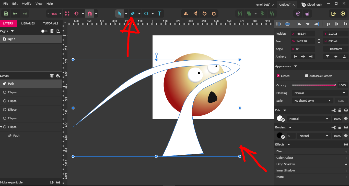The height and width of the screenshot is (186, 349).
Task: Uncheck the Closed path checkbox
Action: click(x=278, y=76)
